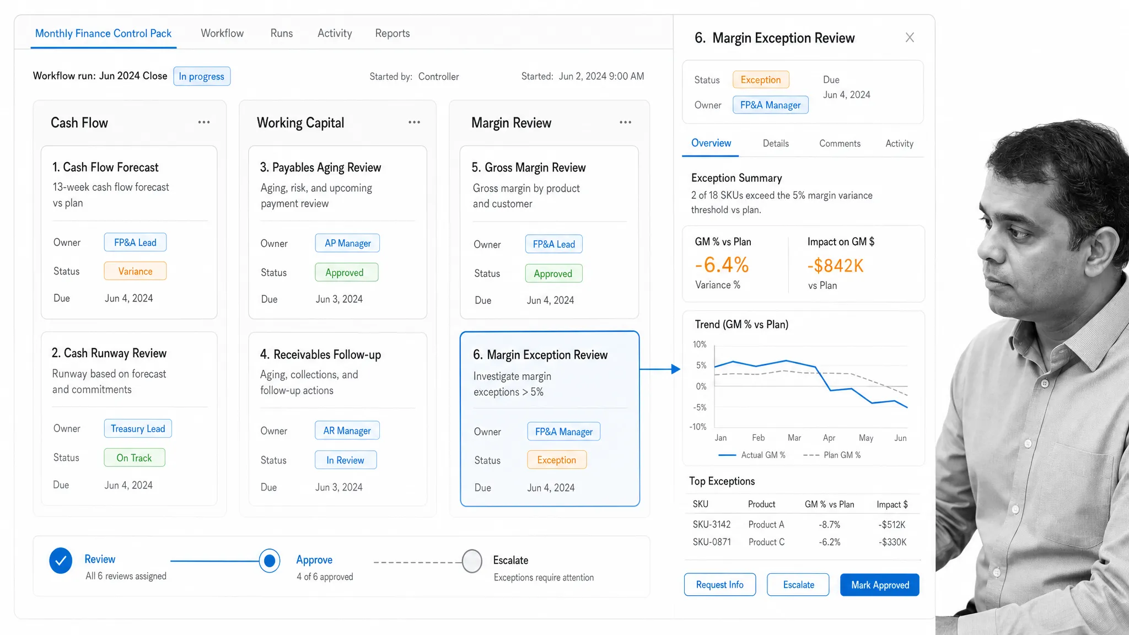Click Product A in Top Exceptions table
The width and height of the screenshot is (1129, 635).
(x=766, y=524)
